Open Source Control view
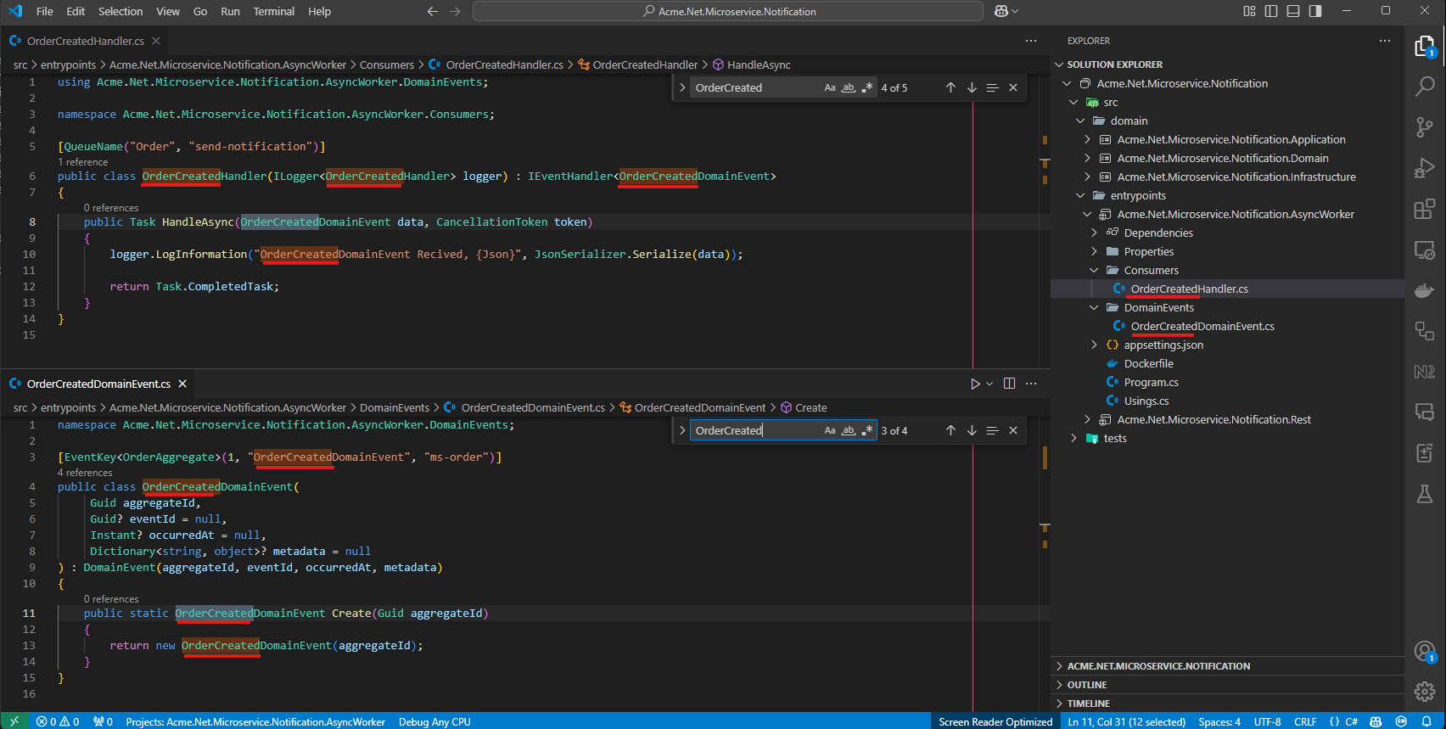The height and width of the screenshot is (729, 1446). pos(1425,127)
